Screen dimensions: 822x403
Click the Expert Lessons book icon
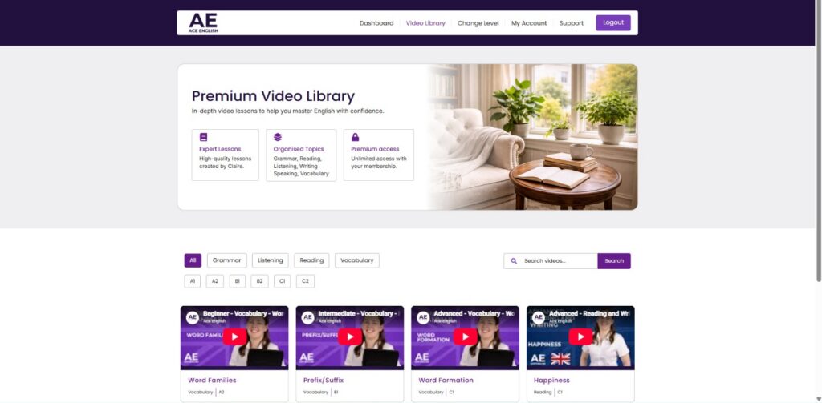coord(203,137)
